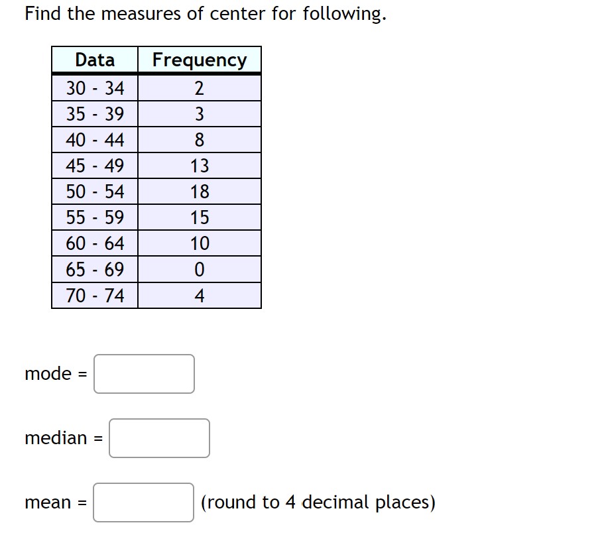
Task: Click the frequency value 18
Action: pyautogui.click(x=199, y=191)
